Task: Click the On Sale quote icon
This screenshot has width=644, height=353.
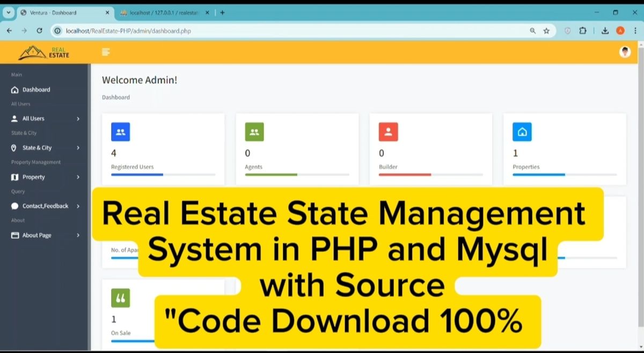Action: 120,298
